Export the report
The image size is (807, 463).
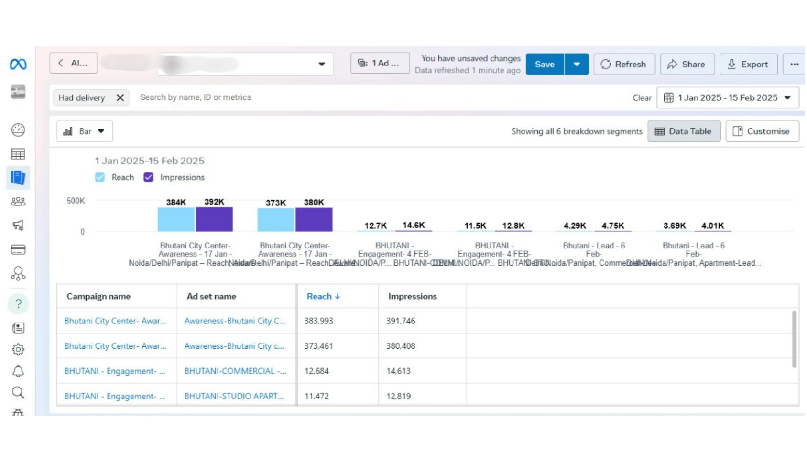point(748,64)
